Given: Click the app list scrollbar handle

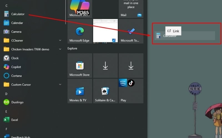Looking at the screenshot, I should coord(65,12).
